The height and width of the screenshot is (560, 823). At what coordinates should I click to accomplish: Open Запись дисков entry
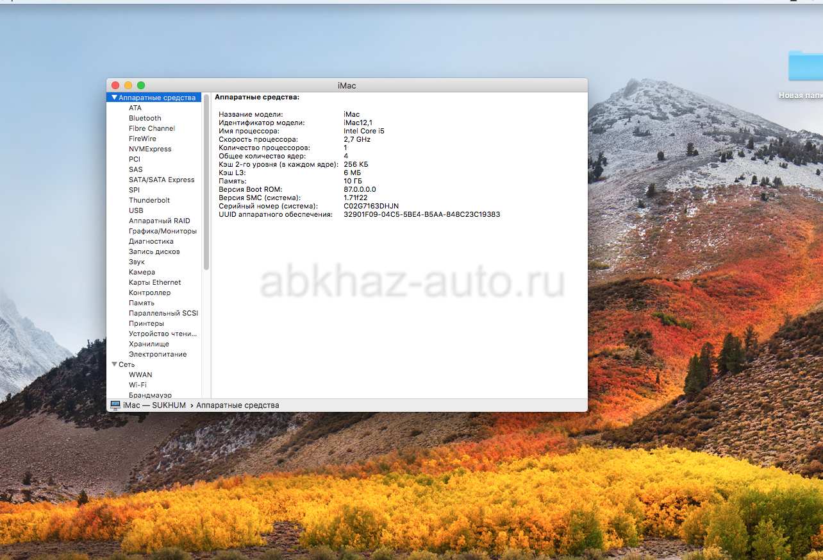[154, 251]
